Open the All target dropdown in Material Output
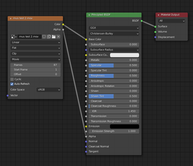Screen dimensions: 193x166 pos(171,21)
